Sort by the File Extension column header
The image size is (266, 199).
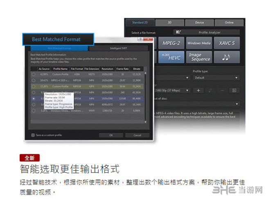92,69
